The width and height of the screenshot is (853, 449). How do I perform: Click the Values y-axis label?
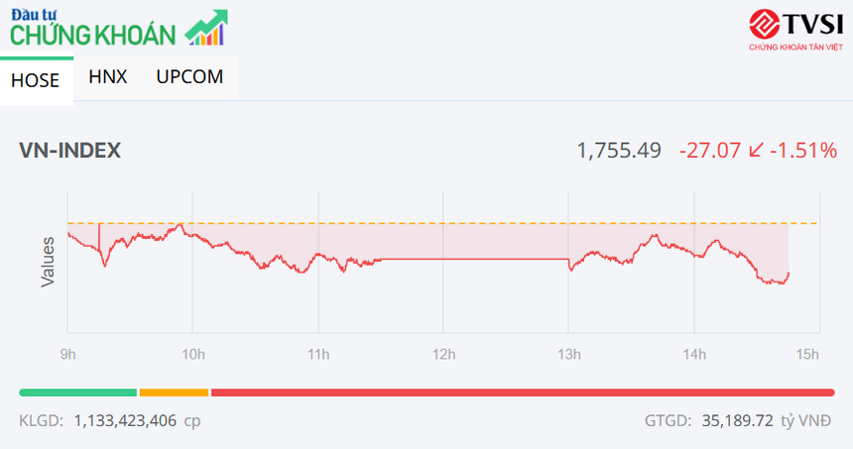48,262
